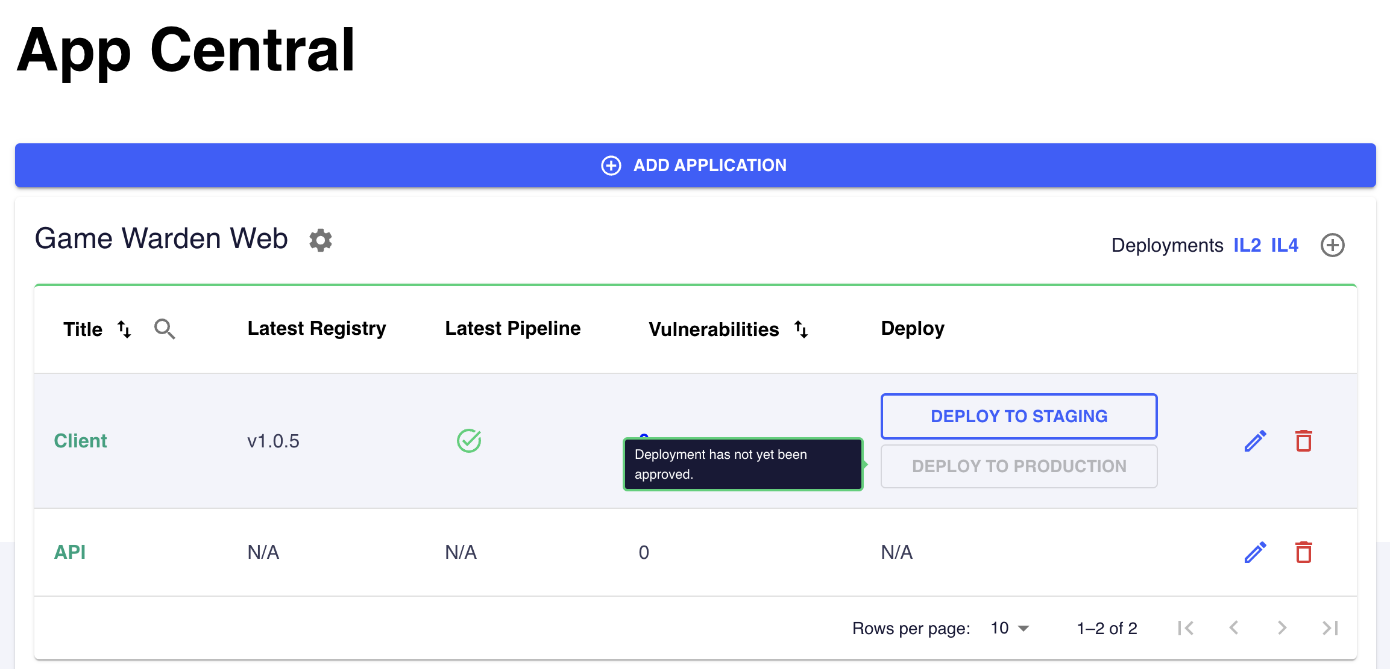Click the Deploy to Production button
The image size is (1390, 669).
tap(1019, 466)
